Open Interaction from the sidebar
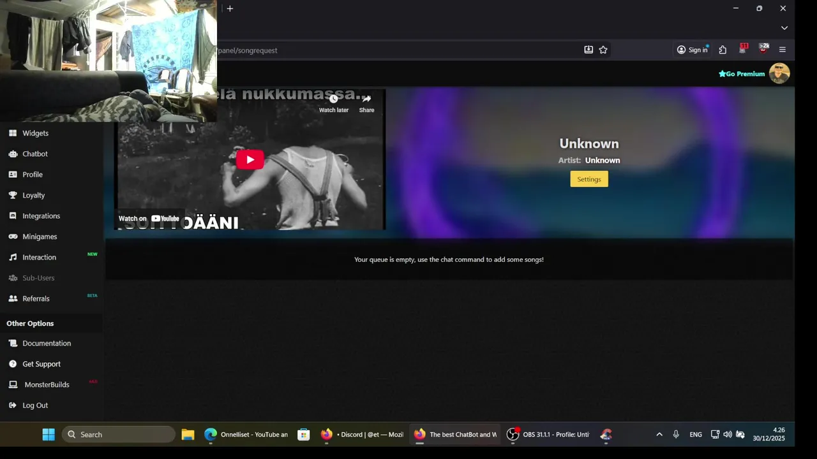 click(39, 258)
